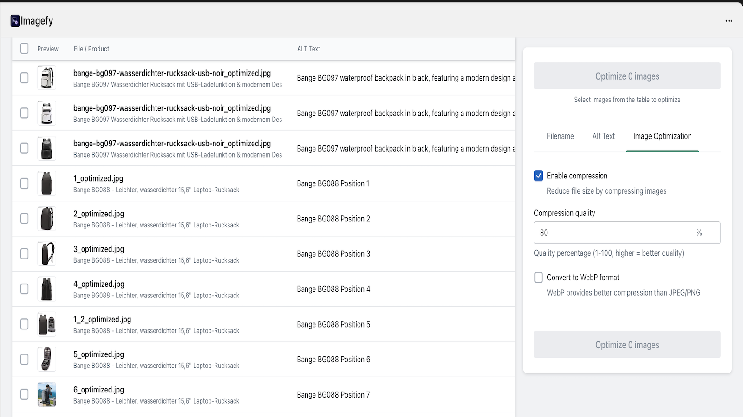Viewport: 743px width, 417px height.
Task: Open the 6_optimized.jpg outdoor photo thumbnail
Action: click(x=46, y=394)
